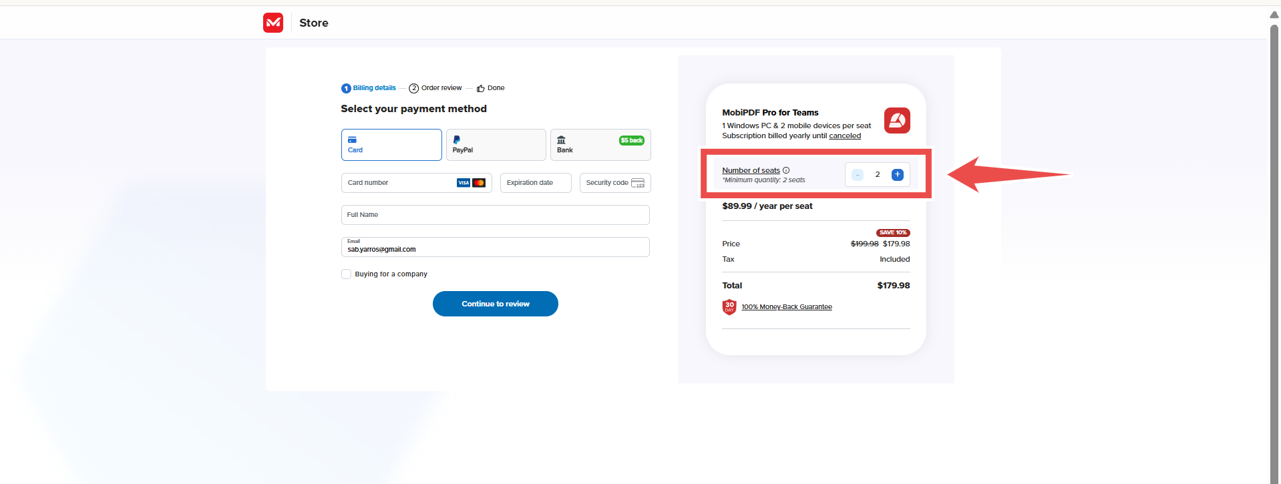Screen dimensions: 1281x484
Task: Decrease number of seats with minus button
Action: [x=858, y=174]
